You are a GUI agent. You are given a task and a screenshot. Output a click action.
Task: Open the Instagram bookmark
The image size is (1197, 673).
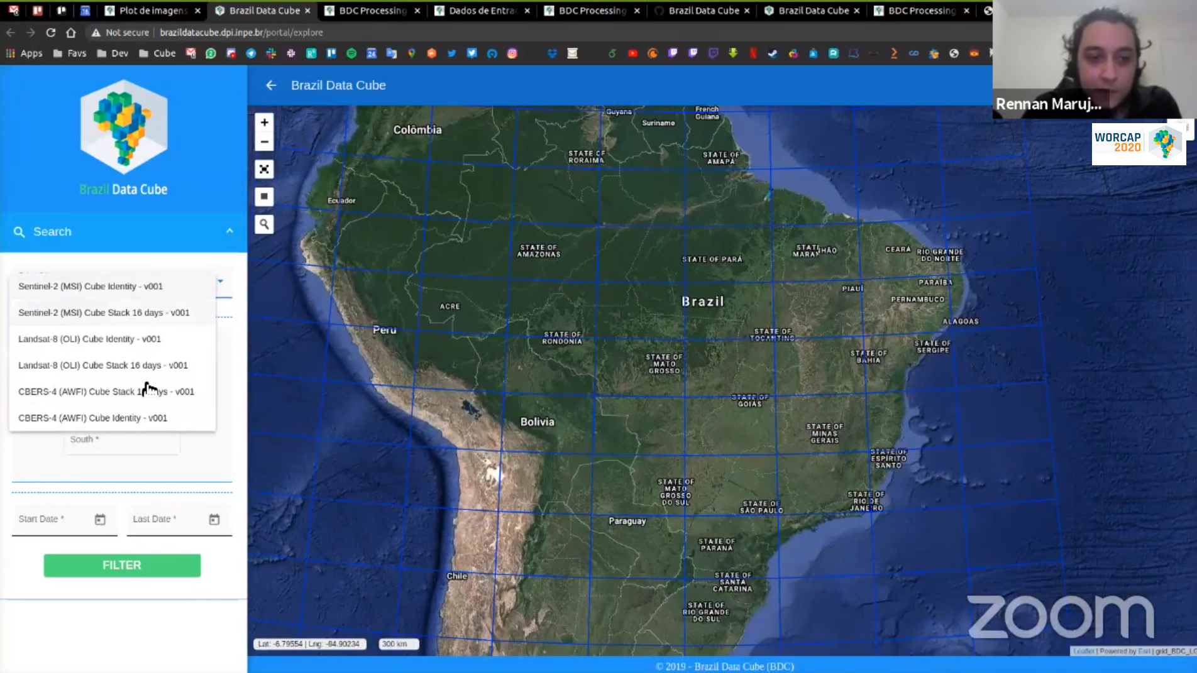click(512, 53)
